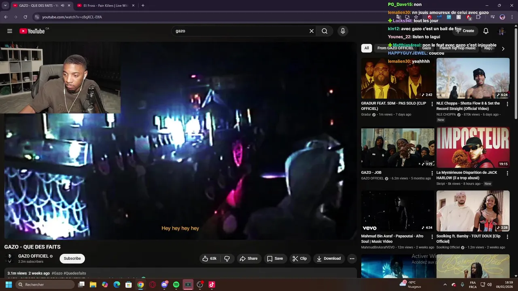Click the YouTube logo to go home
Screen dimensions: 518x291
(x=32, y=31)
